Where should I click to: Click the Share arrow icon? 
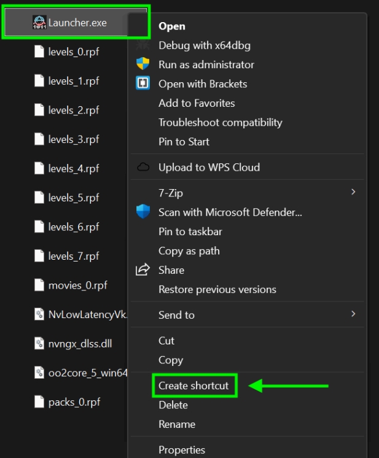pos(143,270)
